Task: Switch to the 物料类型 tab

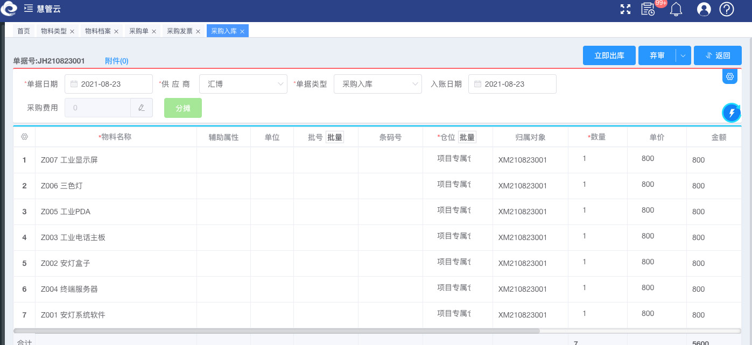Action: point(54,31)
